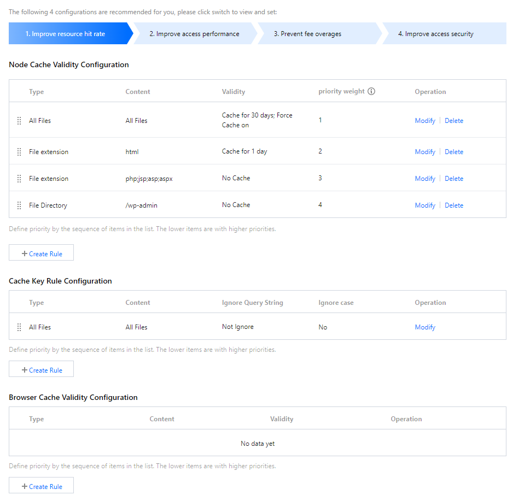Modify the Cache Key All Files rule
This screenshot has height=501, width=513.
(425, 327)
